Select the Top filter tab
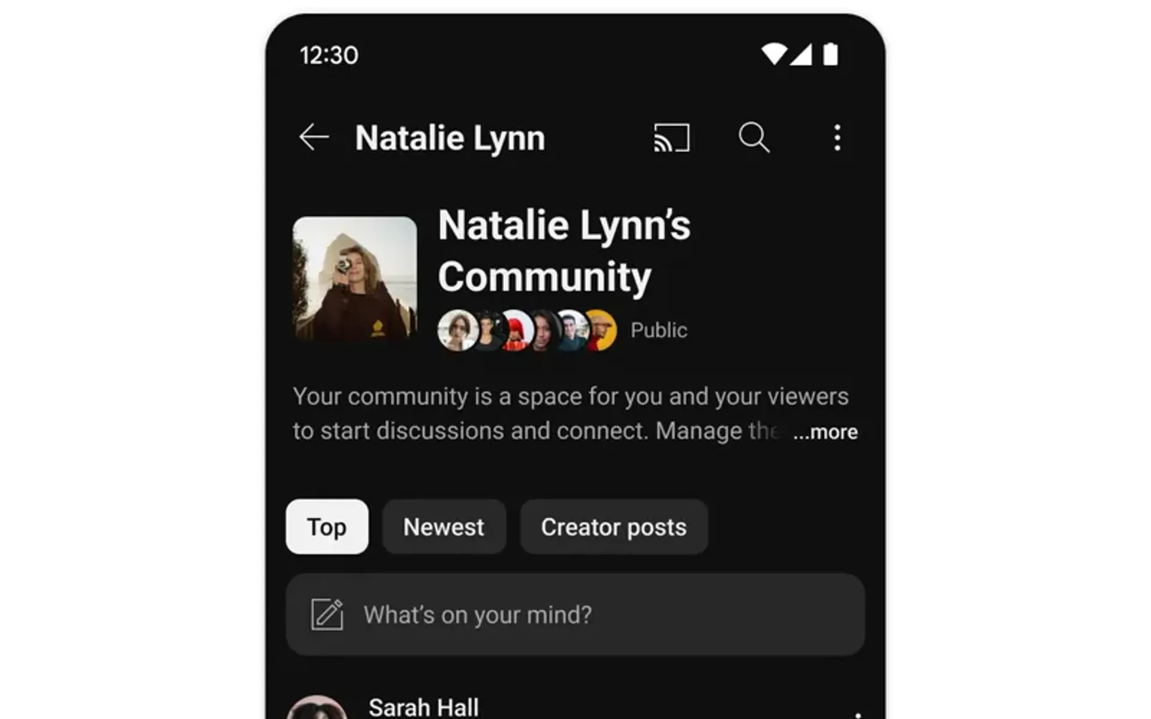 coord(327,527)
